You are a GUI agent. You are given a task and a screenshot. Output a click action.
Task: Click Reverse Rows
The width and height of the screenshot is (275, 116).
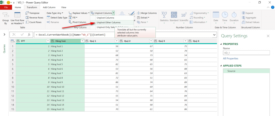tap(34, 18)
